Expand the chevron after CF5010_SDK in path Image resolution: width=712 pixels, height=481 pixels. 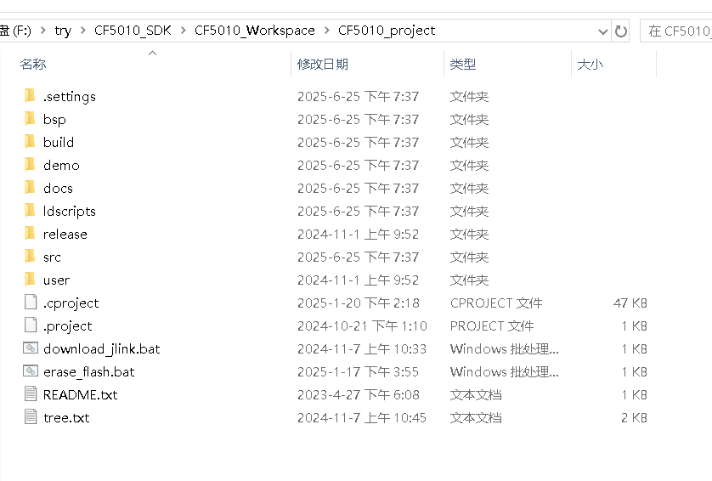[x=183, y=31]
